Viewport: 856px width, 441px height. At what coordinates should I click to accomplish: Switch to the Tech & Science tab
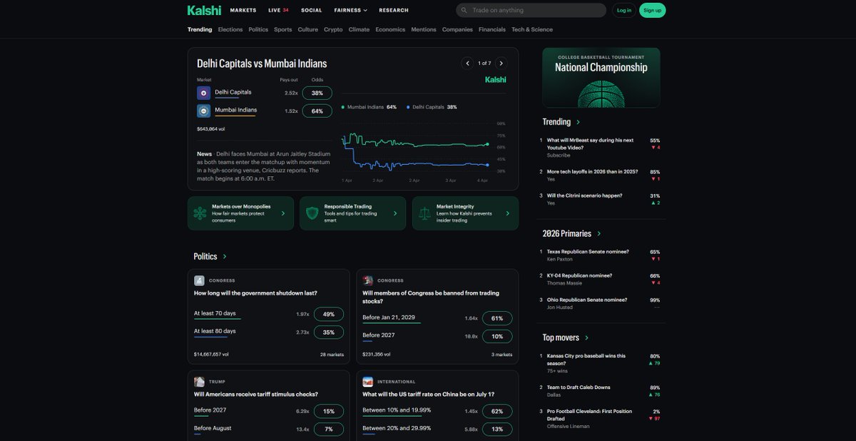pyautogui.click(x=532, y=29)
